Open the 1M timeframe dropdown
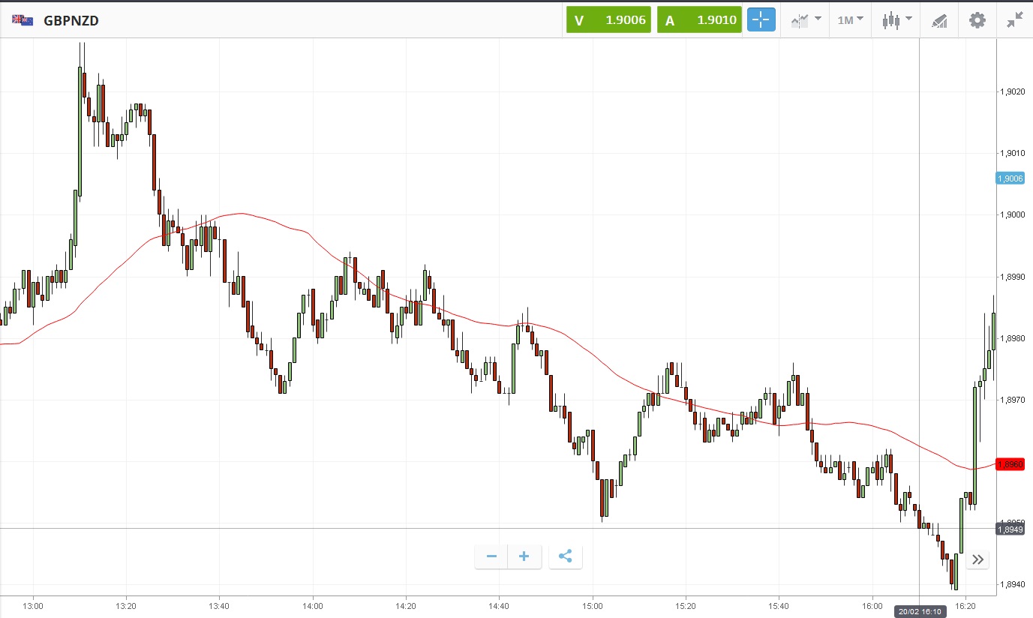 (850, 20)
